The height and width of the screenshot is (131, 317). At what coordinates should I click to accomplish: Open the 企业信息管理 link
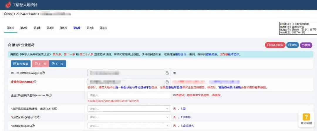[x=174, y=87]
